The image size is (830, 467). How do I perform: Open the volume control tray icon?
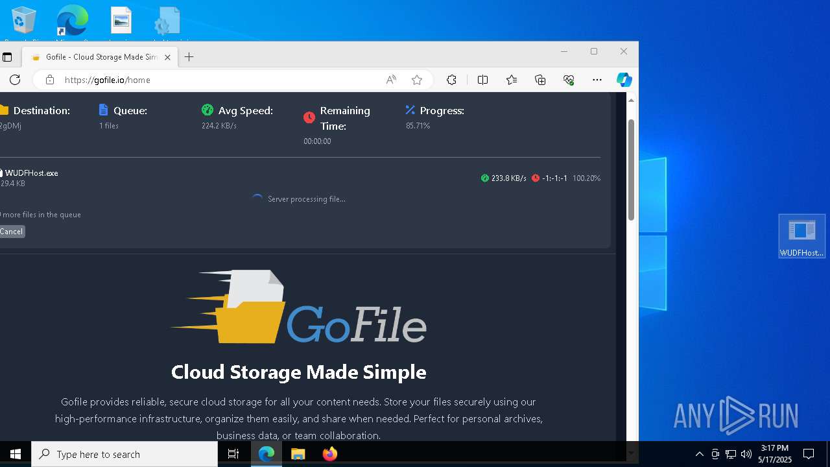[746, 454]
